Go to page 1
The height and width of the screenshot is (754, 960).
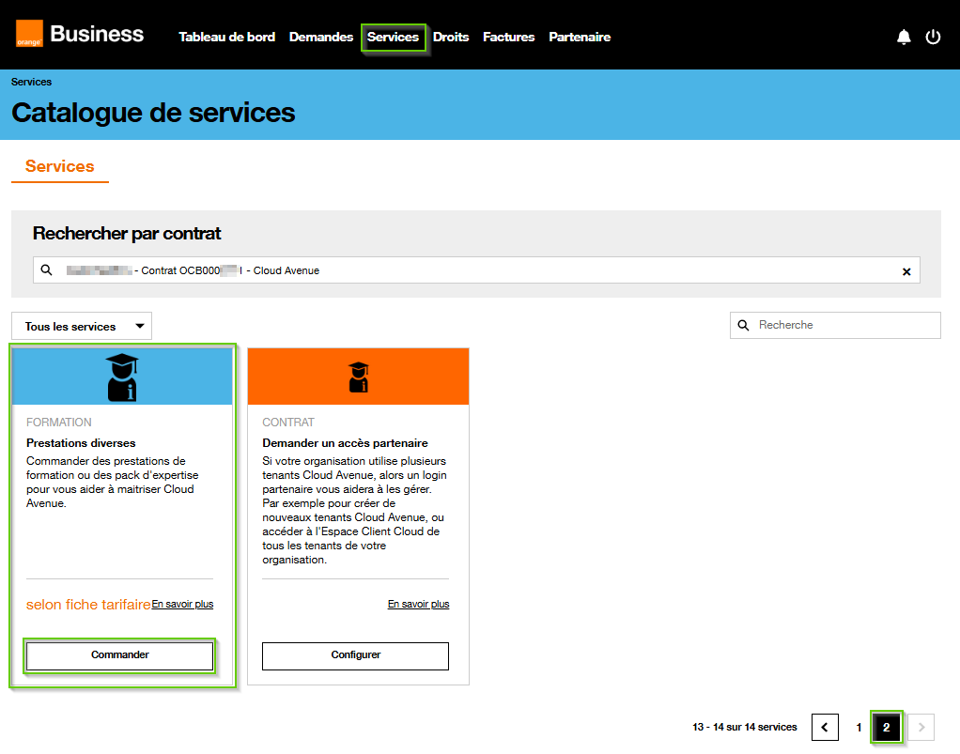pyautogui.click(x=859, y=727)
